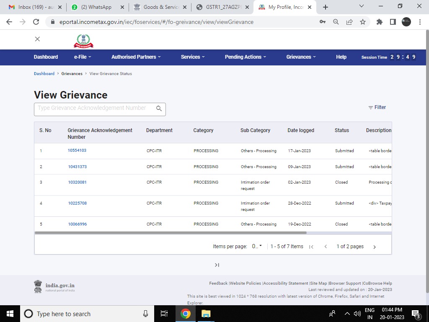Viewport: 429px width, 322px height.
Task: Open the Windows Start menu
Action: pos(10,314)
